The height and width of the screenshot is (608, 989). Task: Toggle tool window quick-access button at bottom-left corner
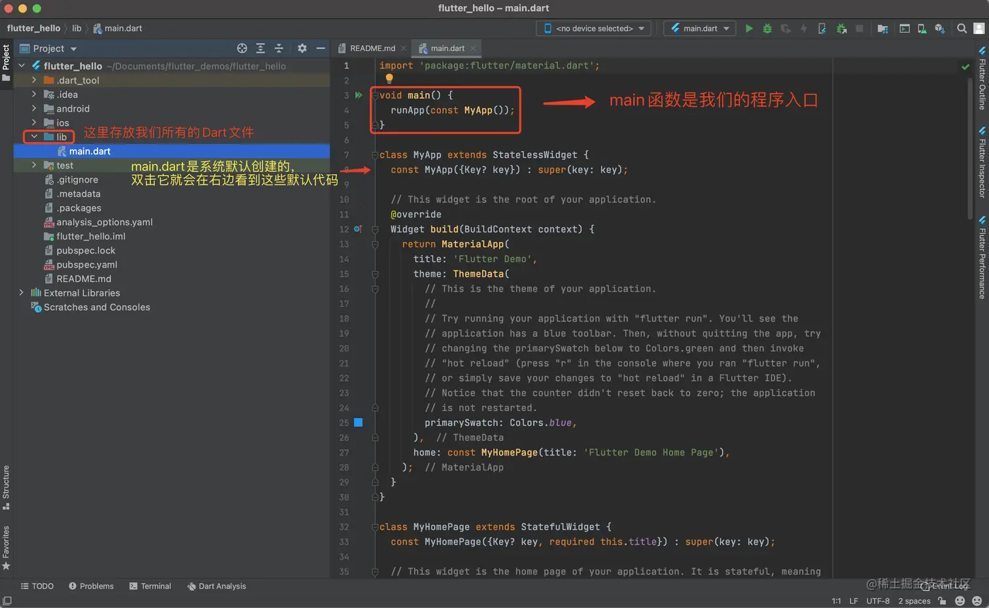click(x=7, y=601)
